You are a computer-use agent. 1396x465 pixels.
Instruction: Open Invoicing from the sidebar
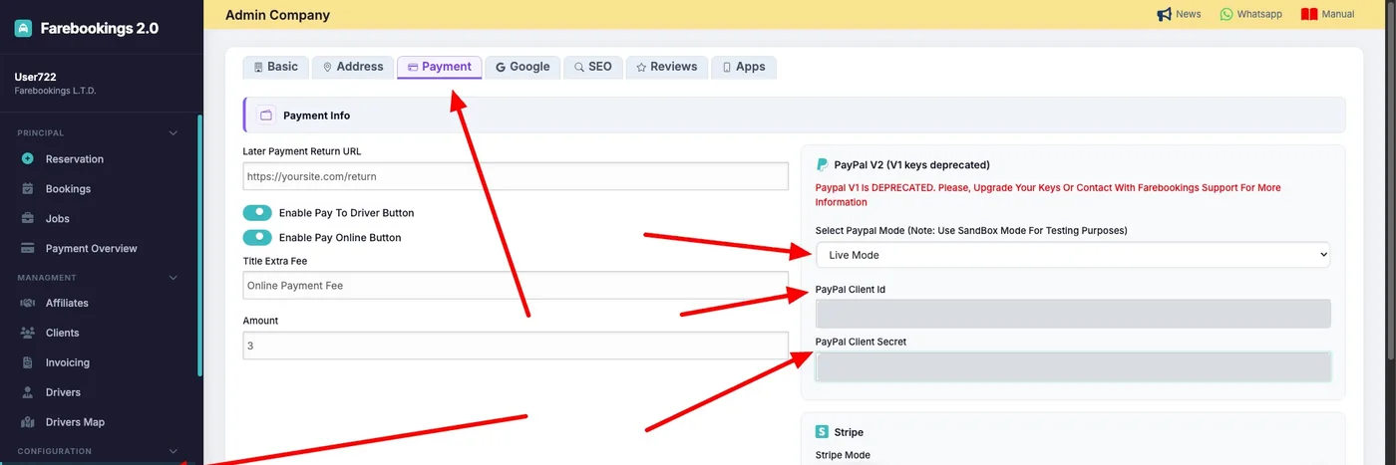pos(68,362)
